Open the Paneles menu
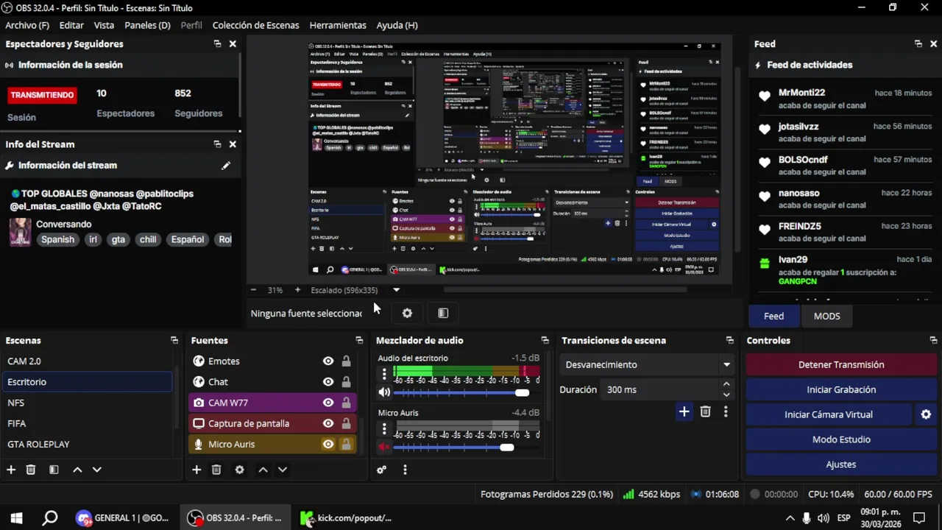Image resolution: width=942 pixels, height=530 pixels. 147,25
